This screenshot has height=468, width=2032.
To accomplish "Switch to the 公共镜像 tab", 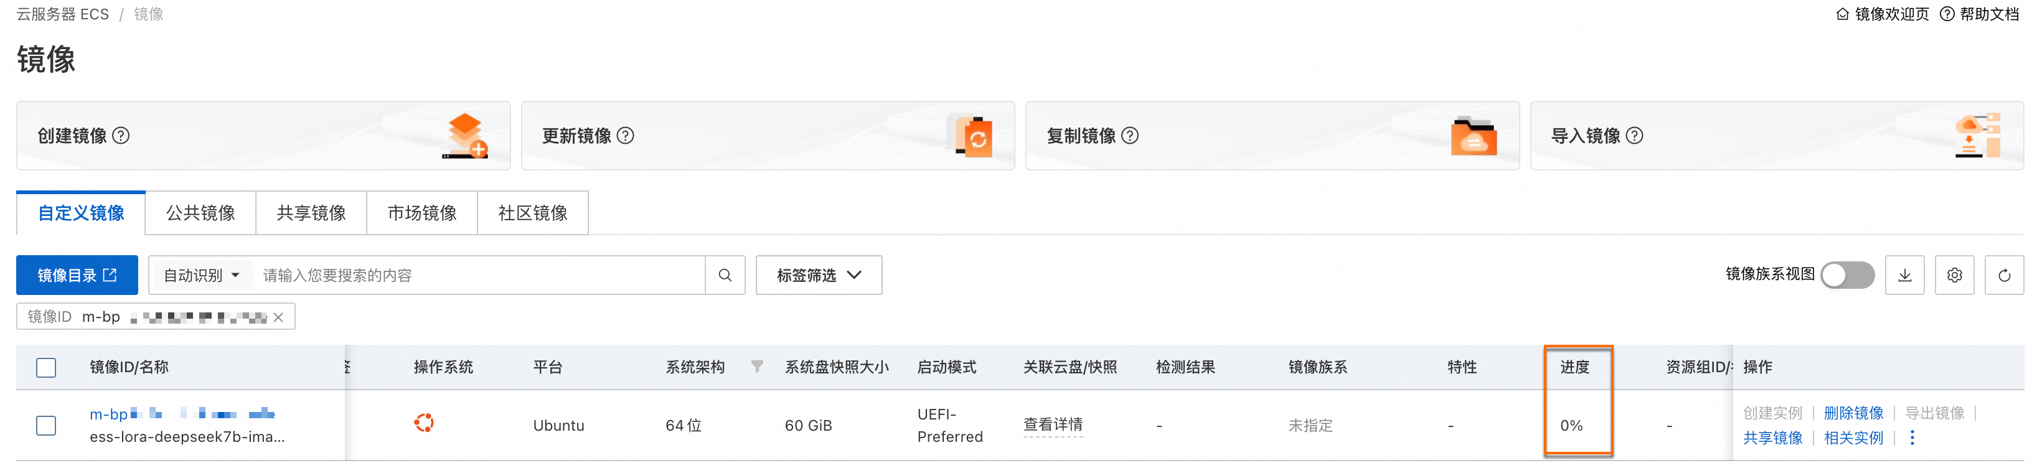I will click(200, 213).
